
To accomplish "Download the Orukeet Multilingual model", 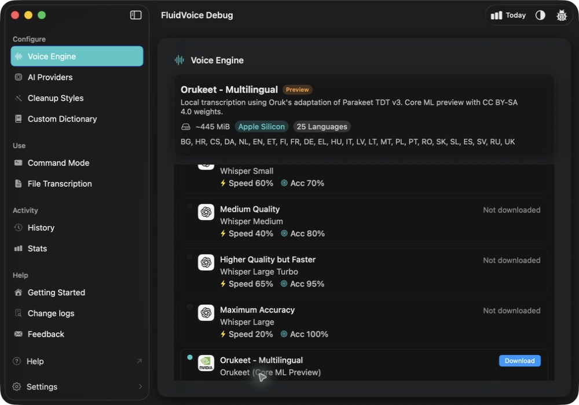I will 519,360.
